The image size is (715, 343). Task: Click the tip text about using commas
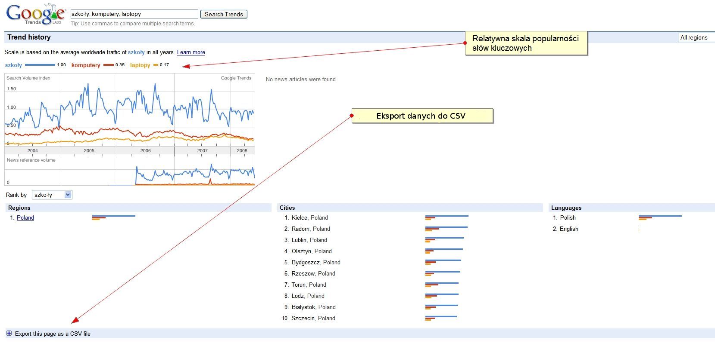point(133,24)
